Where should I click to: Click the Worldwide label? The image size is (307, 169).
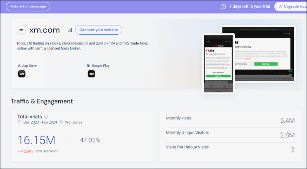[x=74, y=122]
